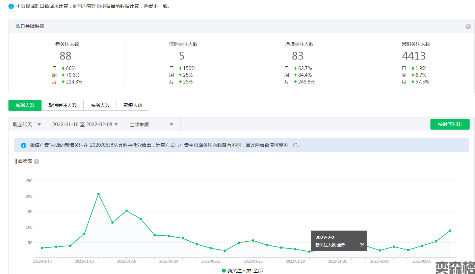
Task: Switch to 取消关注人数 tab
Action: click(62, 105)
